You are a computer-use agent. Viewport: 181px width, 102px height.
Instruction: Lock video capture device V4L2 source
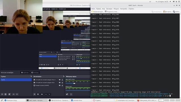[x=62, y=82]
